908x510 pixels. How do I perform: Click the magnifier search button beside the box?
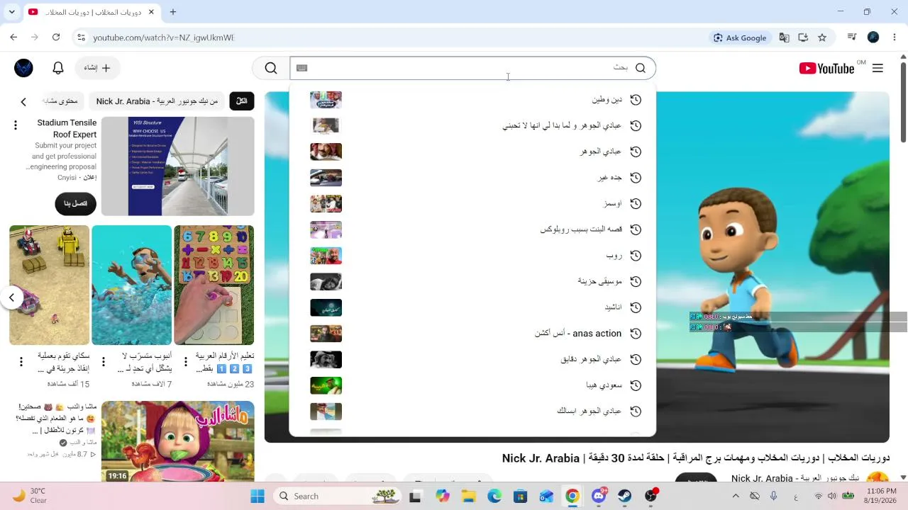tap(271, 68)
